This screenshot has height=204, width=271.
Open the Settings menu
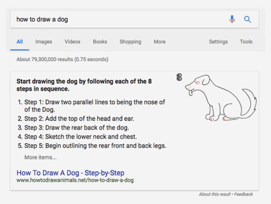coord(218,42)
